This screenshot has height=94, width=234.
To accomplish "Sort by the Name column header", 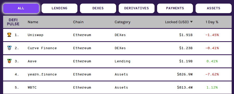I will (x=33, y=22).
